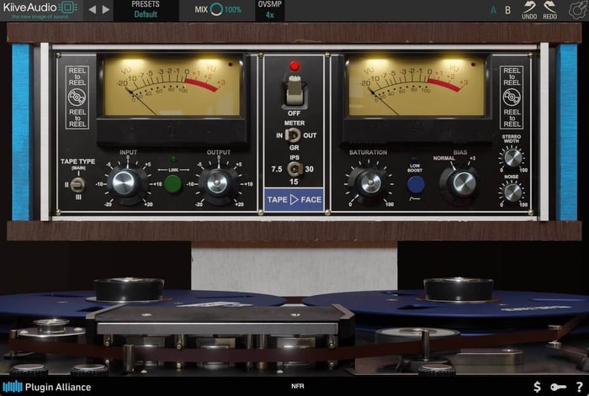Go to the next preset arrow
This screenshot has height=396, width=589.
(x=106, y=9)
